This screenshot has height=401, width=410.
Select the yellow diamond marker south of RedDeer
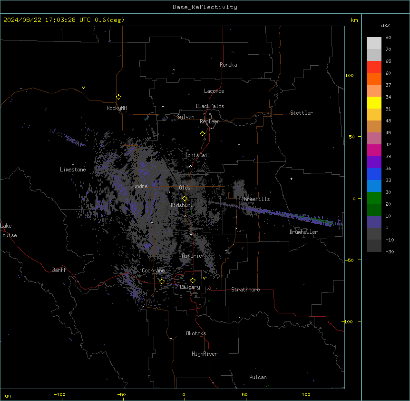click(203, 134)
